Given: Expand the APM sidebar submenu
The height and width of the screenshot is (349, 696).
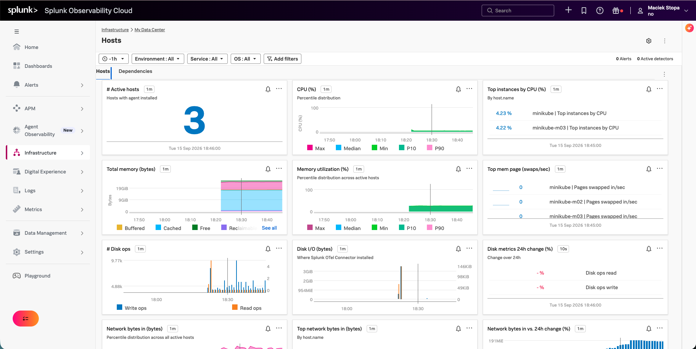Looking at the screenshot, I should 82,109.
